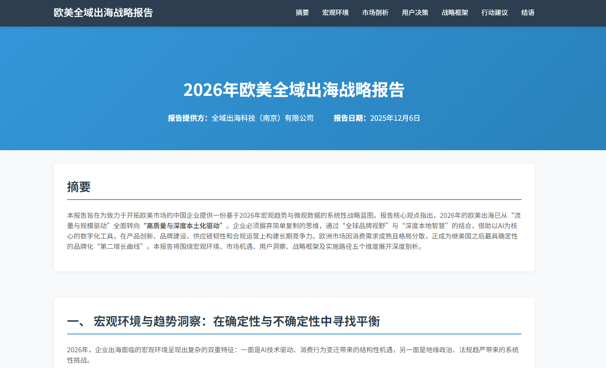The image size is (606, 368).
Task: Click the 摘要 section heading
Action: pos(78,187)
